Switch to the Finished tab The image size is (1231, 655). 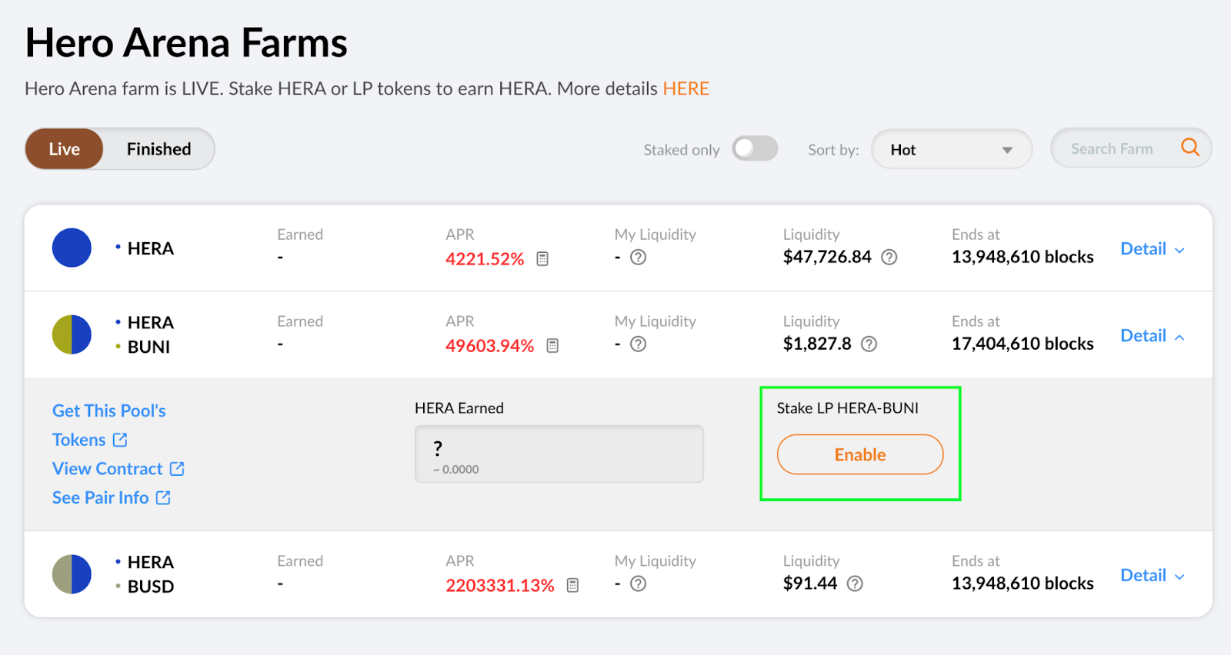(158, 149)
